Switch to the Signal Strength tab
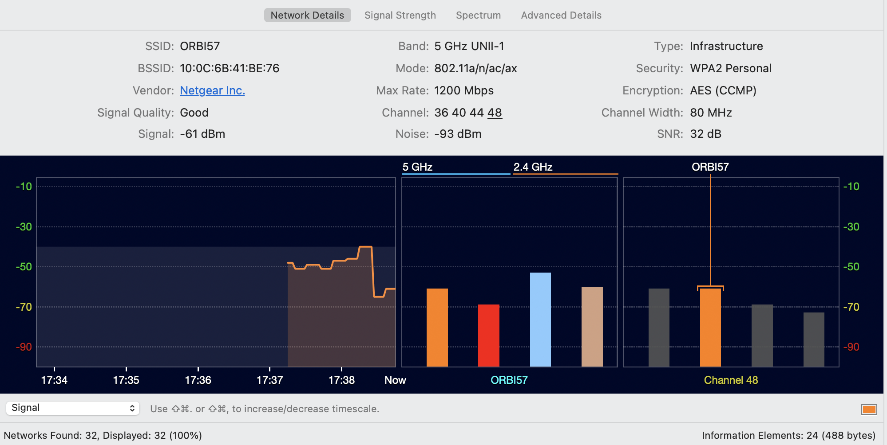Viewport: 887px width, 445px height. [x=400, y=15]
